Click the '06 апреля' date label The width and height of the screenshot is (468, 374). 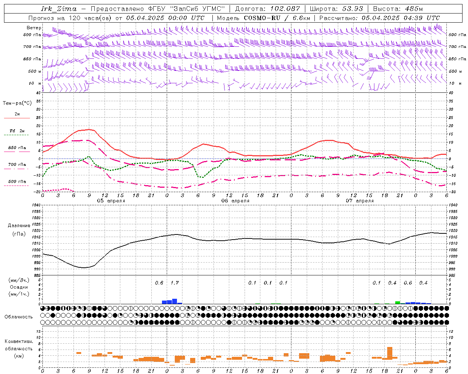pyautogui.click(x=235, y=201)
